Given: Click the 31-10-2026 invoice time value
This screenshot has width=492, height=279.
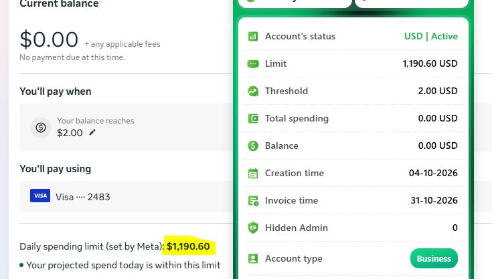Looking at the screenshot, I should coord(434,200).
